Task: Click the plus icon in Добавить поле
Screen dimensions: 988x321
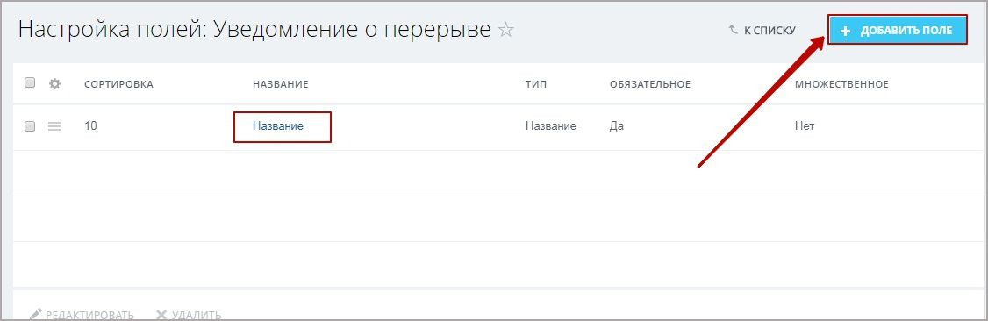Action: point(846,31)
